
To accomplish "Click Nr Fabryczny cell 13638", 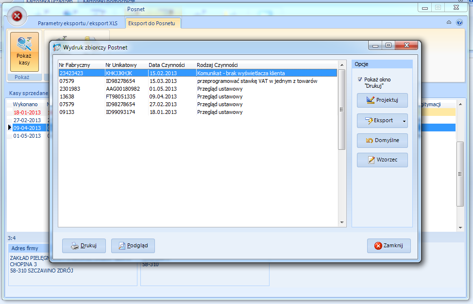I will click(x=67, y=96).
